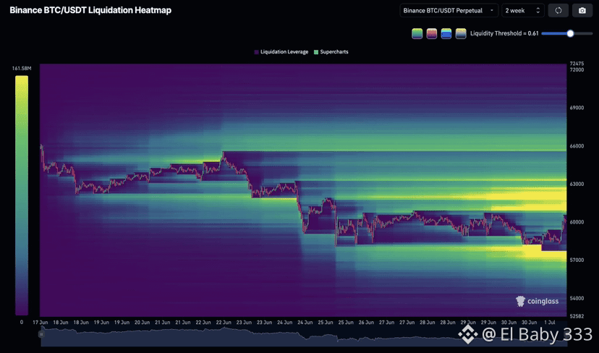Click the 1 Jul date axis label

[x=549, y=323]
